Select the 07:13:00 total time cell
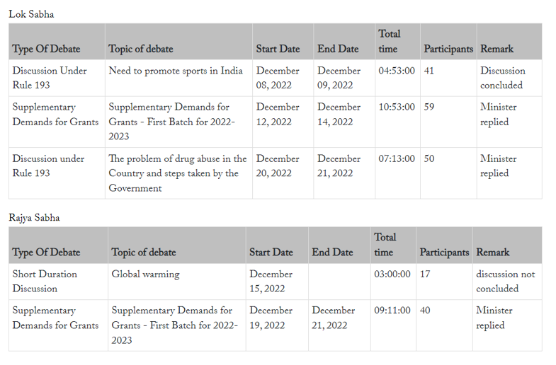The width and height of the screenshot is (556, 365). (397, 173)
